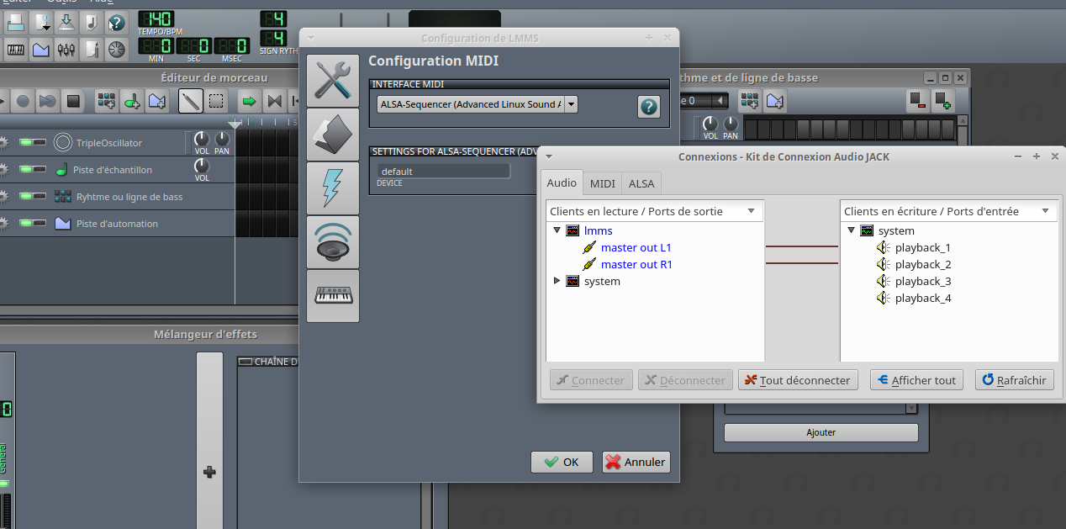Viewport: 1066px width, 529px height.
Task: Add beat/bassline in beat editor toolbar
Action: pyautogui.click(x=749, y=101)
